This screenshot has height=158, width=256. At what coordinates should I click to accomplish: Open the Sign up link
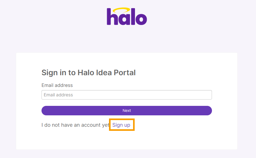(x=121, y=125)
